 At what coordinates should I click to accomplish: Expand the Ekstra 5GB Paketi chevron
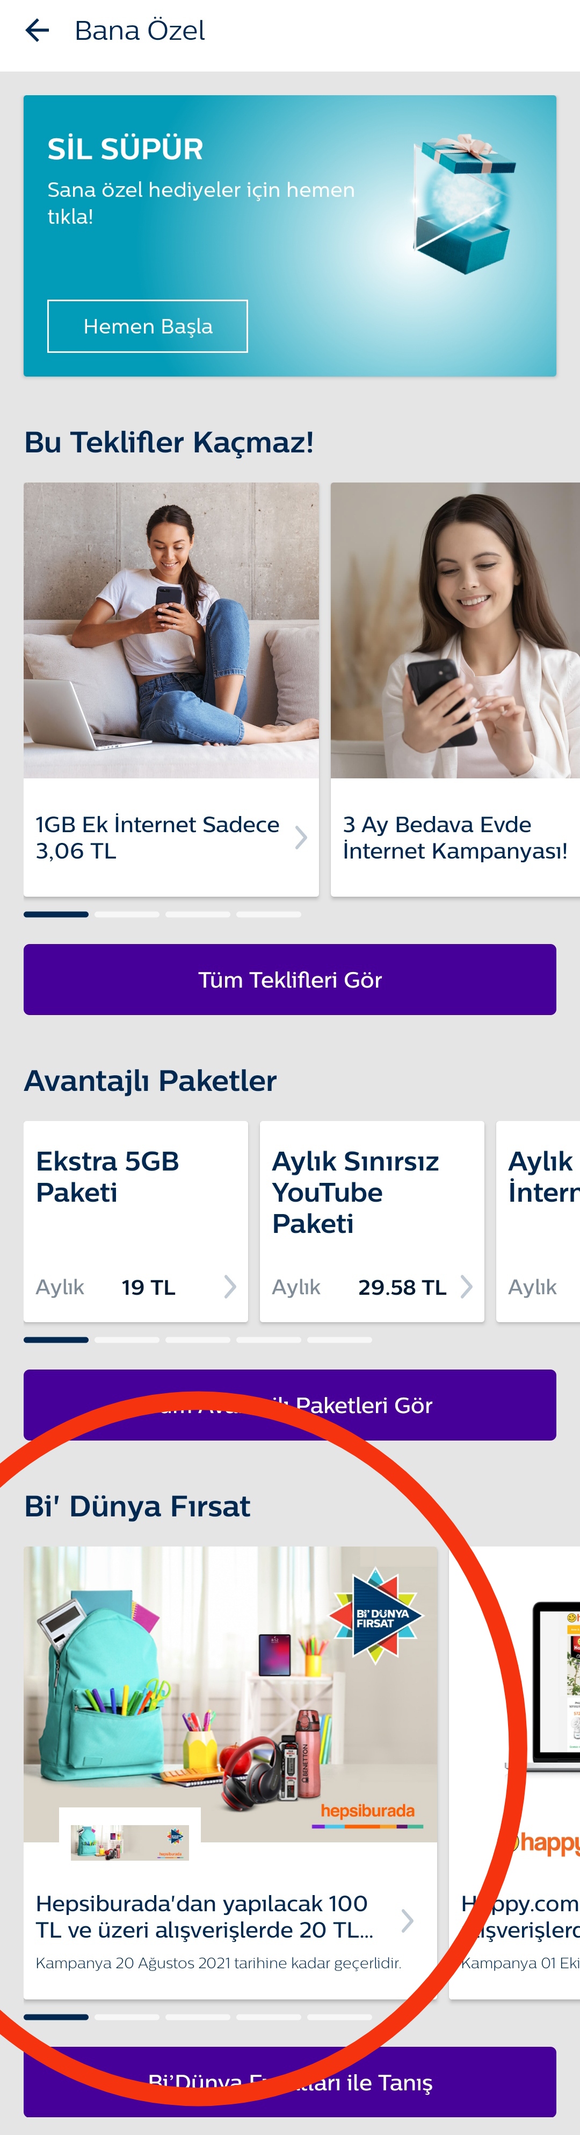point(230,1286)
